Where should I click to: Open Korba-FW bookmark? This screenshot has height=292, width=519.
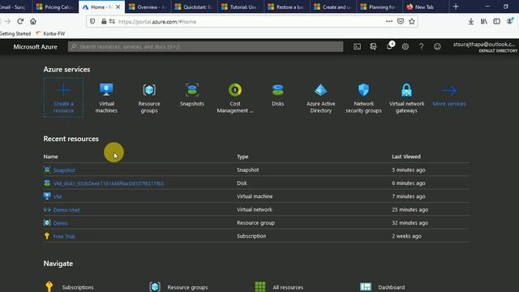tap(50, 33)
